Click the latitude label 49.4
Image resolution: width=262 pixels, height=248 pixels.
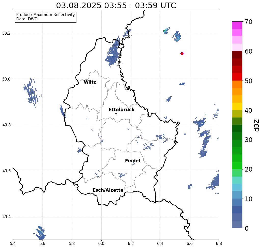click(6, 217)
